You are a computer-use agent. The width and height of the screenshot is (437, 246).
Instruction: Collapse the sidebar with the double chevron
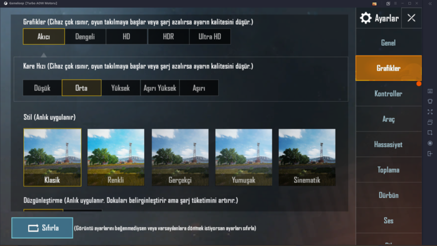tap(430, 3)
